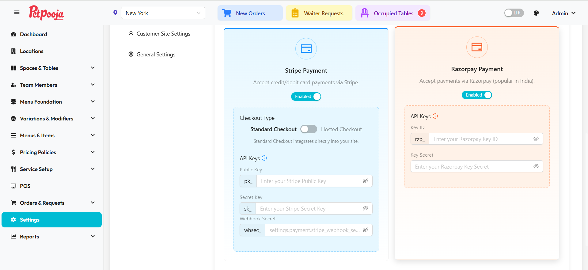Viewport: 588px width, 270px height.
Task: Expand Orders & Requests chevron
Action: (x=93, y=203)
